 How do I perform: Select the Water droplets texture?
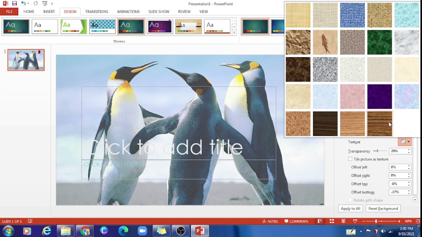(407, 15)
